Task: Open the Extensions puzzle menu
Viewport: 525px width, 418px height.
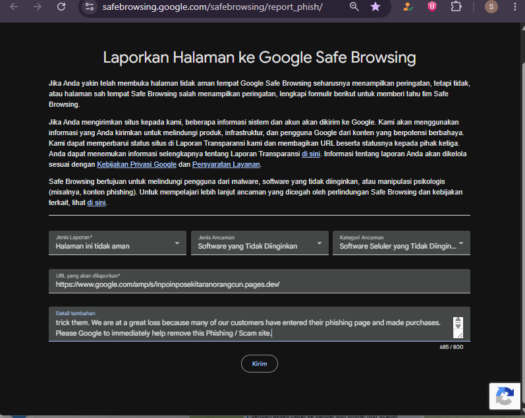Action: [x=456, y=7]
